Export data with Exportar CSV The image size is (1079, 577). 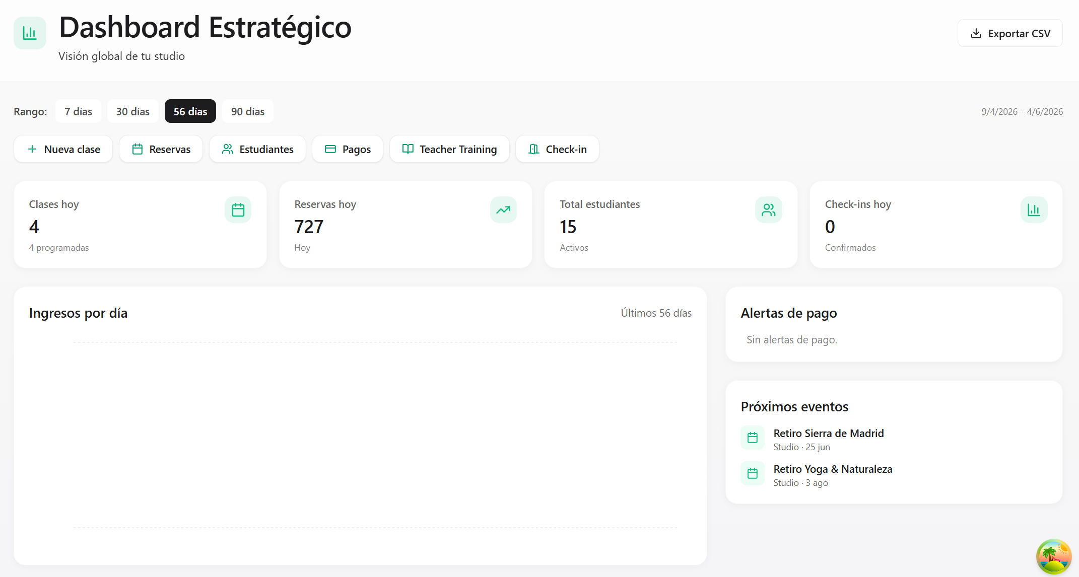pyautogui.click(x=1010, y=33)
